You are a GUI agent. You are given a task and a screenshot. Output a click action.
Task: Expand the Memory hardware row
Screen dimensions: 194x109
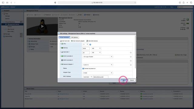coord(61,48)
